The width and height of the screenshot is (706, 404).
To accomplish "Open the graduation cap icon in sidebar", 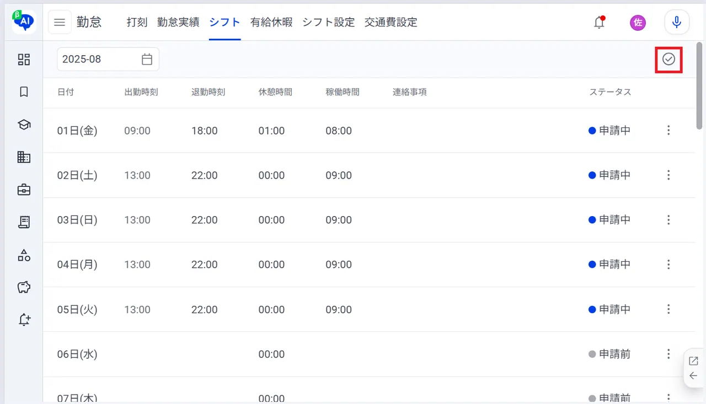I will tap(24, 125).
